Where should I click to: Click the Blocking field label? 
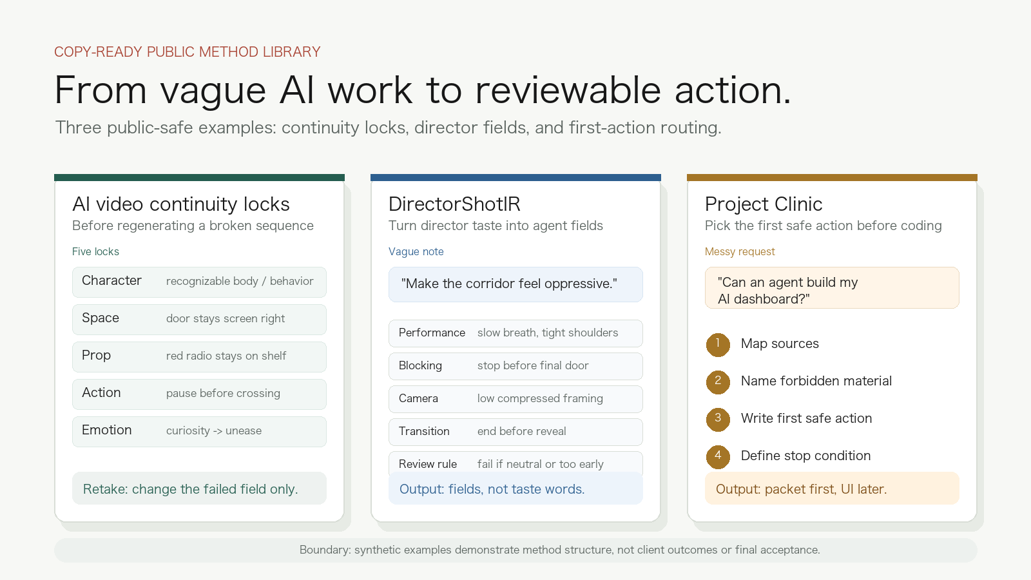(x=420, y=365)
